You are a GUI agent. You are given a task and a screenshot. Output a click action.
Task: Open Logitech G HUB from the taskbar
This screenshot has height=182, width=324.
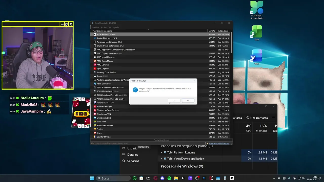[183, 178]
